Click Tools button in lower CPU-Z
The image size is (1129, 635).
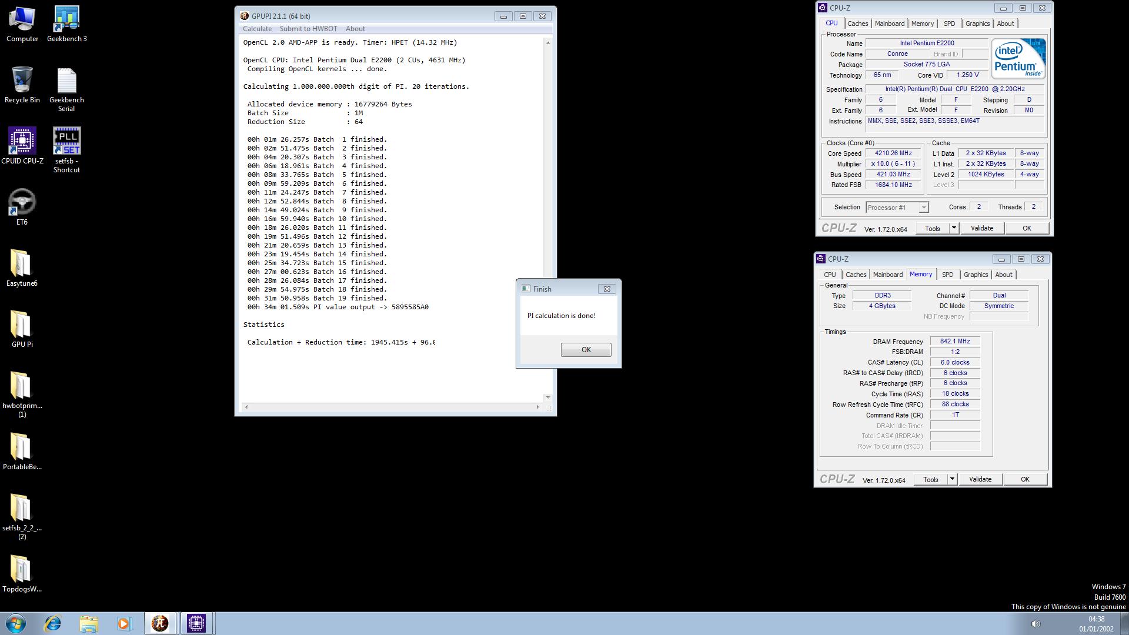coord(931,479)
